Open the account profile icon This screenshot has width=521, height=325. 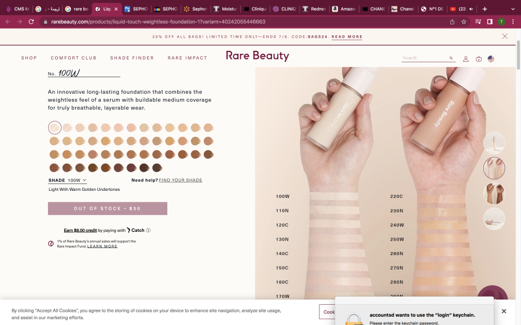(x=465, y=59)
